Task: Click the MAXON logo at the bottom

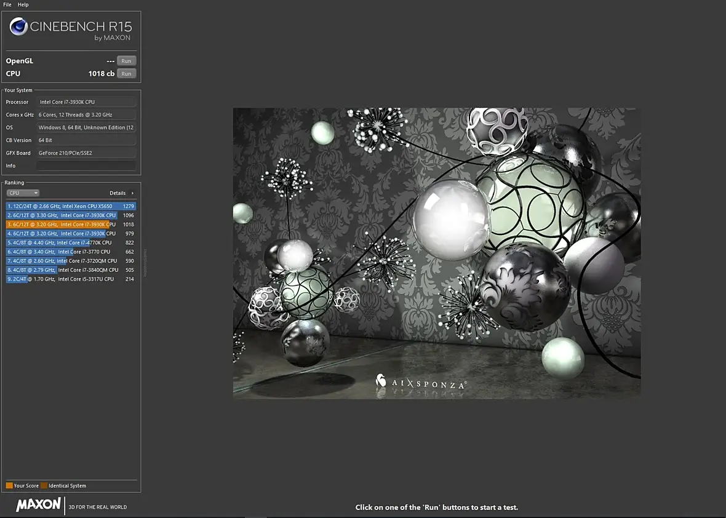Action: click(38, 506)
